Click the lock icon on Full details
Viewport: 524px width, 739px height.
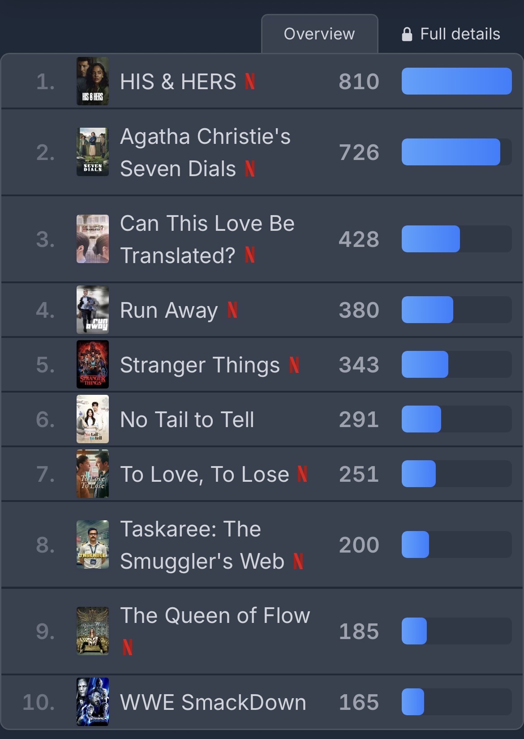(x=407, y=34)
